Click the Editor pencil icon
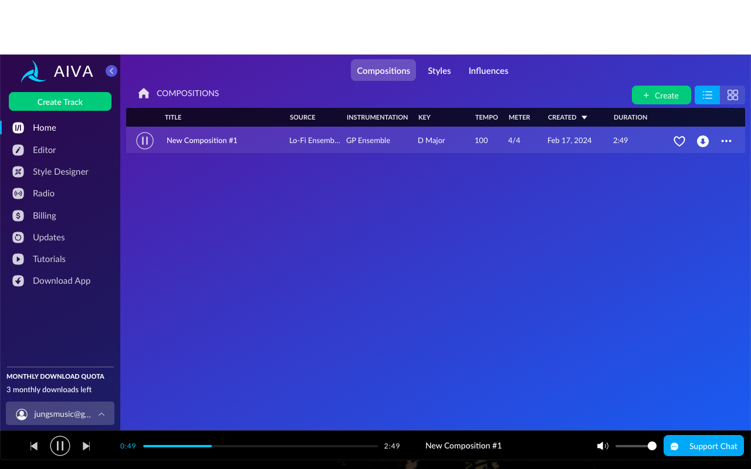The height and width of the screenshot is (469, 751). tap(18, 149)
